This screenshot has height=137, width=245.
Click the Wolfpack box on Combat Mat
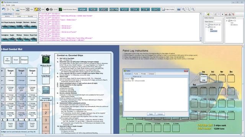(24, 60)
